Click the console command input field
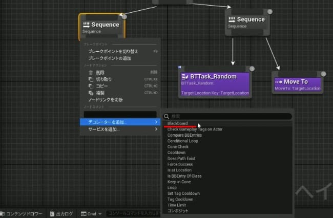This screenshot has height=218, width=333. click(133, 213)
